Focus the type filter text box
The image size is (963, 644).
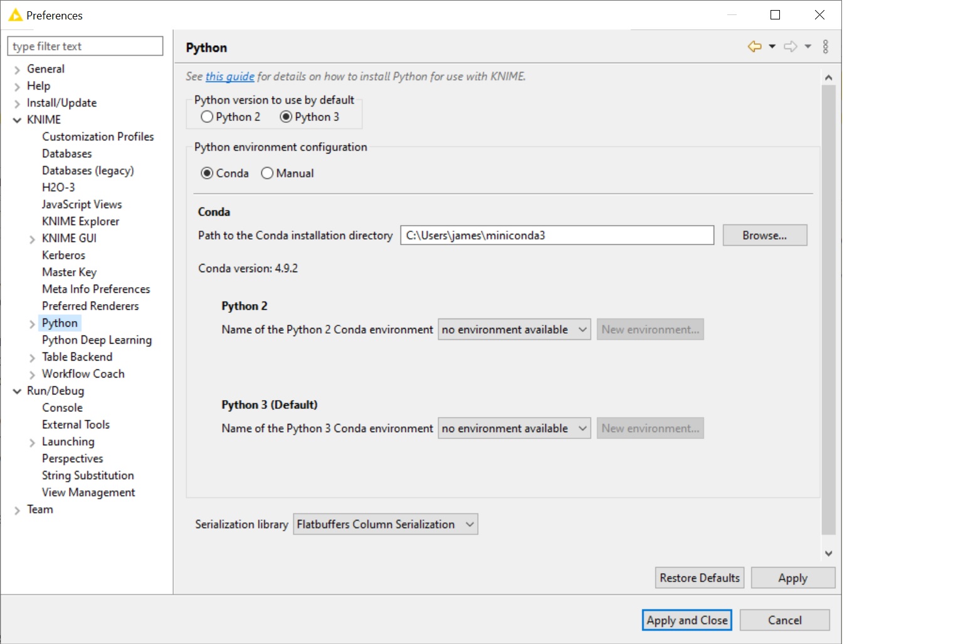[x=85, y=46]
